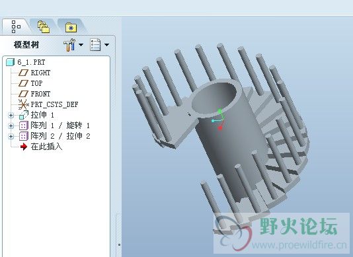Open the Folder Browser navigator tab

click(x=44, y=27)
